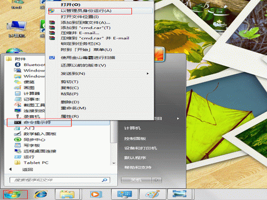Open the Paint palette taskbar icon
This screenshot has width=267, height=200.
(x=153, y=194)
